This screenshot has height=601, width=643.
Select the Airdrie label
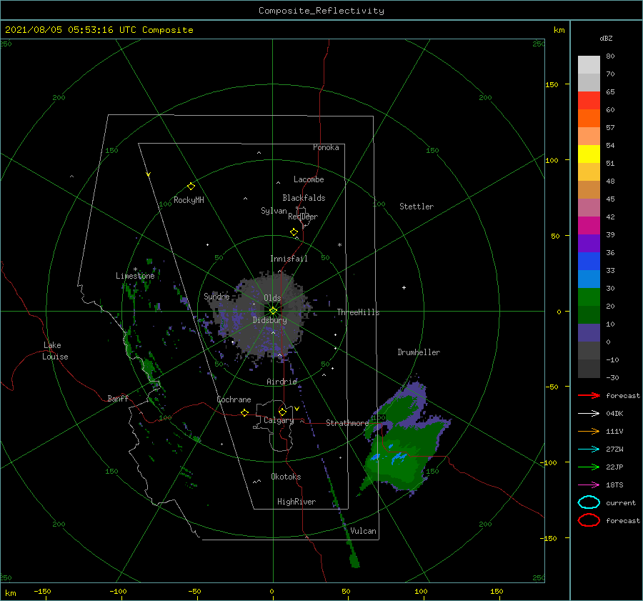[x=281, y=382]
